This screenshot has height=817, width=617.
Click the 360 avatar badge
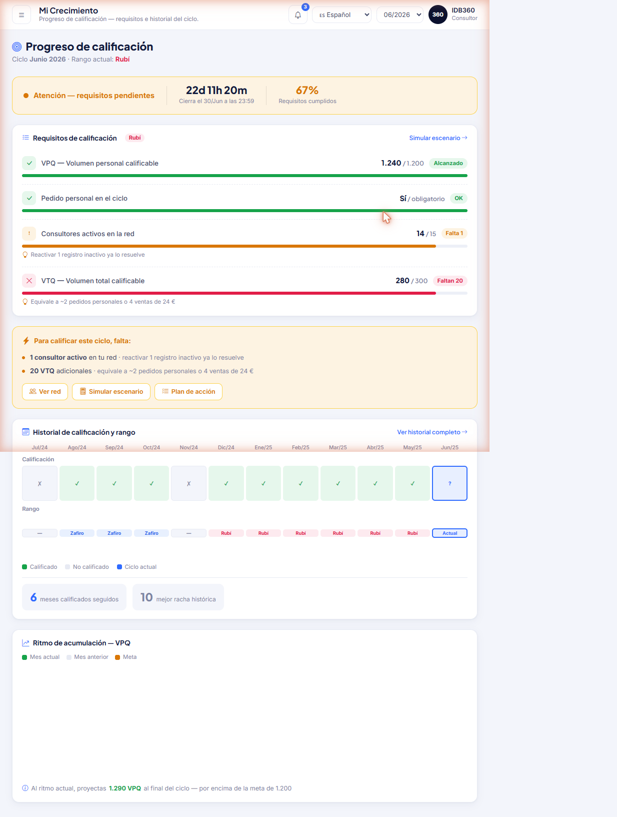(x=438, y=15)
